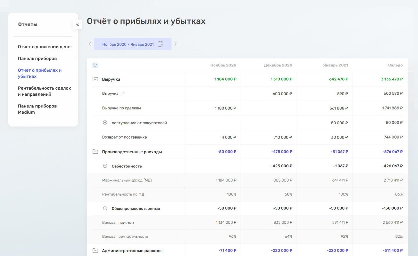Go to previous period arrow
Viewport: 418px width, 256px height.
pos(90,44)
